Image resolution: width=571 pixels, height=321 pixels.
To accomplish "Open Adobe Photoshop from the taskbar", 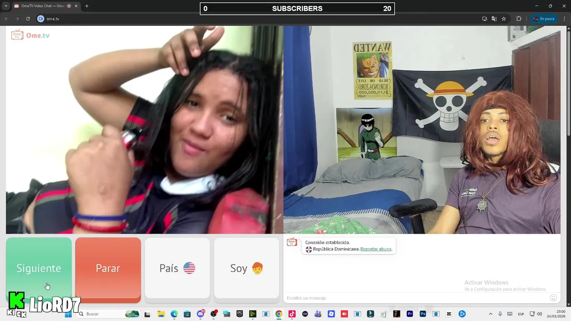I will pyautogui.click(x=423, y=314).
